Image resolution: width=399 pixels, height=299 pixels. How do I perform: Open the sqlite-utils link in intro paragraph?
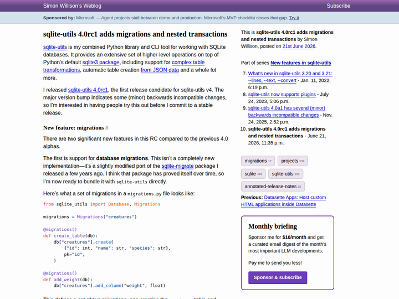(55, 47)
